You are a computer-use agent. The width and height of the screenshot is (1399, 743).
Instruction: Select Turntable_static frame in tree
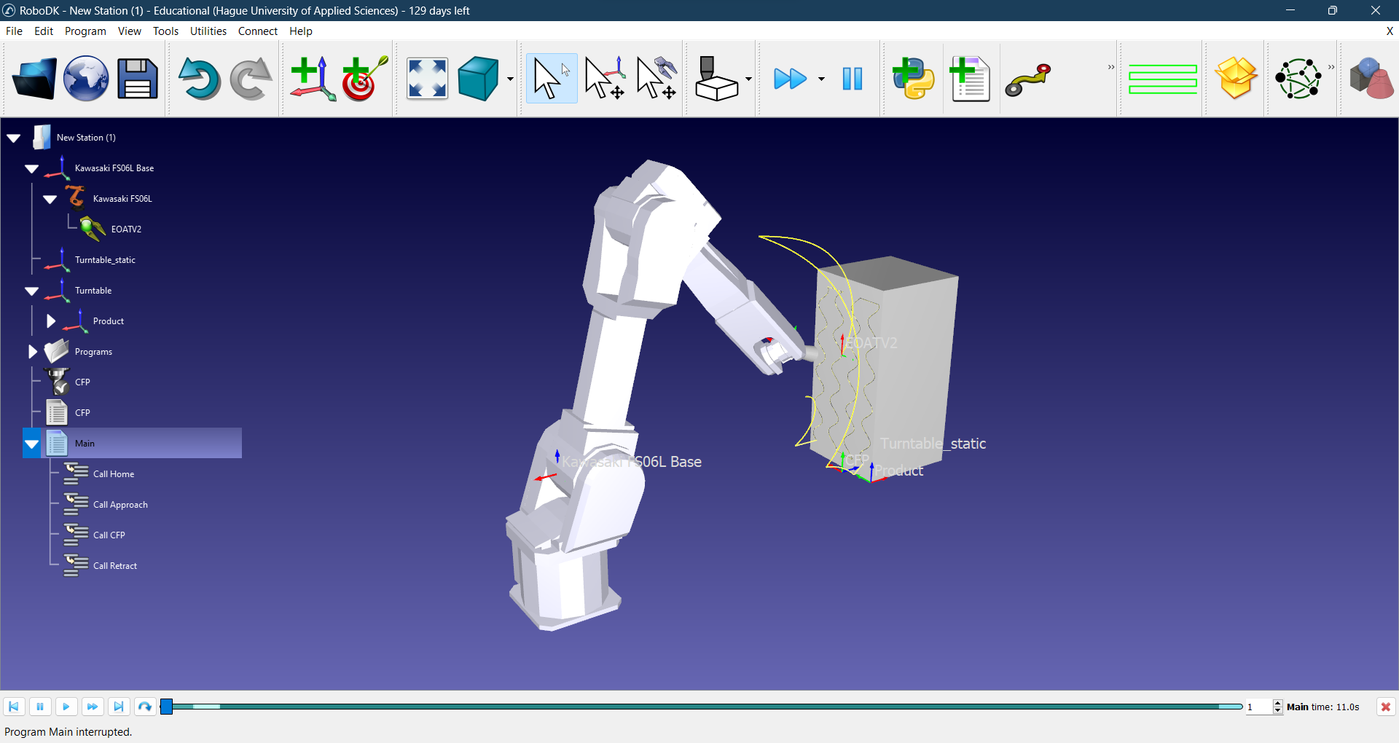click(105, 260)
